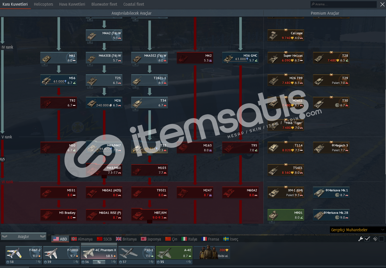Image resolution: width=386 pixels, height=268 pixels.
Task: Click the Arama search field
Action: 343,4
